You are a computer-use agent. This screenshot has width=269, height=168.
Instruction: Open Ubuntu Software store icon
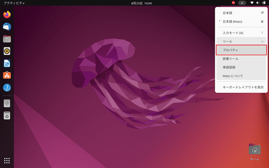click(x=7, y=75)
